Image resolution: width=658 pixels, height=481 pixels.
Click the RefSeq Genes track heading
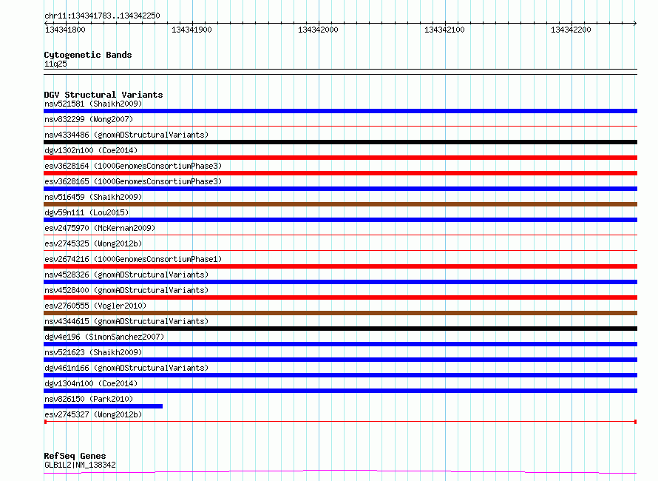pyautogui.click(x=75, y=456)
